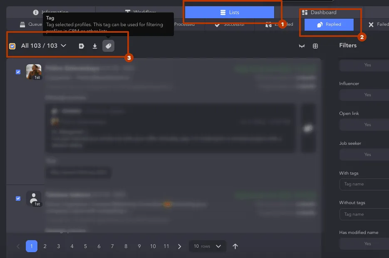Click the Failed tab X icon
Screen dimensions: 389x258
coord(371,24)
